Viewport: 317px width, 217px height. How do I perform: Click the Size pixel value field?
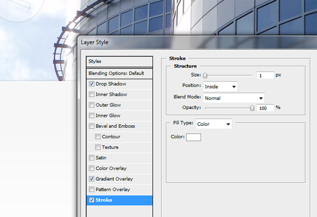coord(265,75)
